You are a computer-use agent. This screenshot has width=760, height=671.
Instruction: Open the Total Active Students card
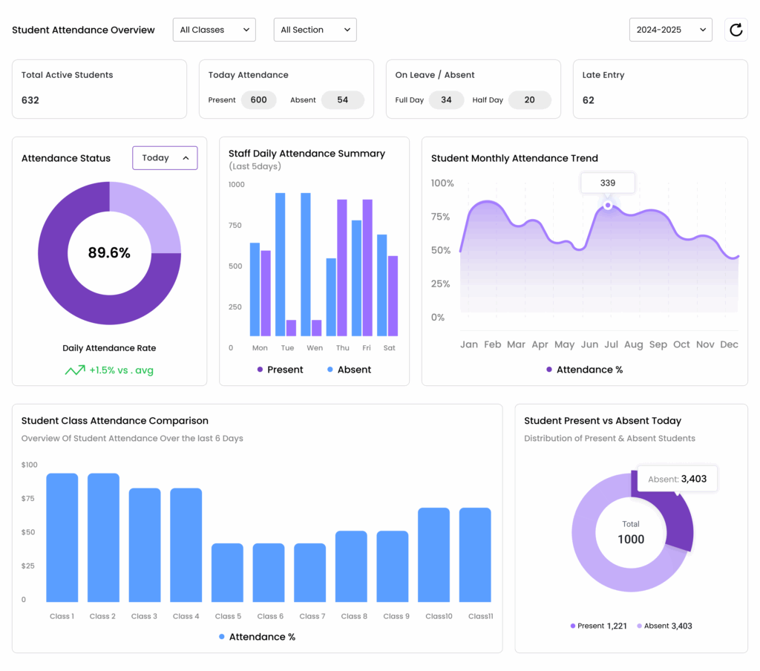(x=99, y=88)
